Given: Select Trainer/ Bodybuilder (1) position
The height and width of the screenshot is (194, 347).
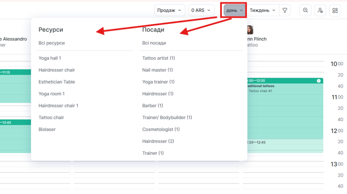Looking at the screenshot, I should [167, 117].
